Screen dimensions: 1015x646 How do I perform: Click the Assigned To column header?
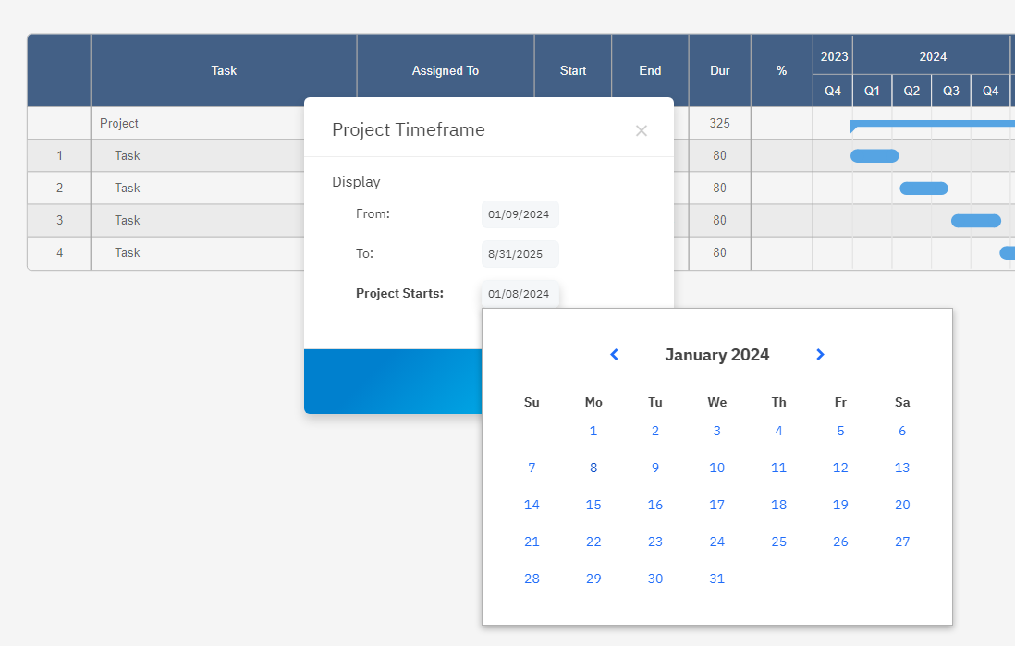(x=446, y=70)
